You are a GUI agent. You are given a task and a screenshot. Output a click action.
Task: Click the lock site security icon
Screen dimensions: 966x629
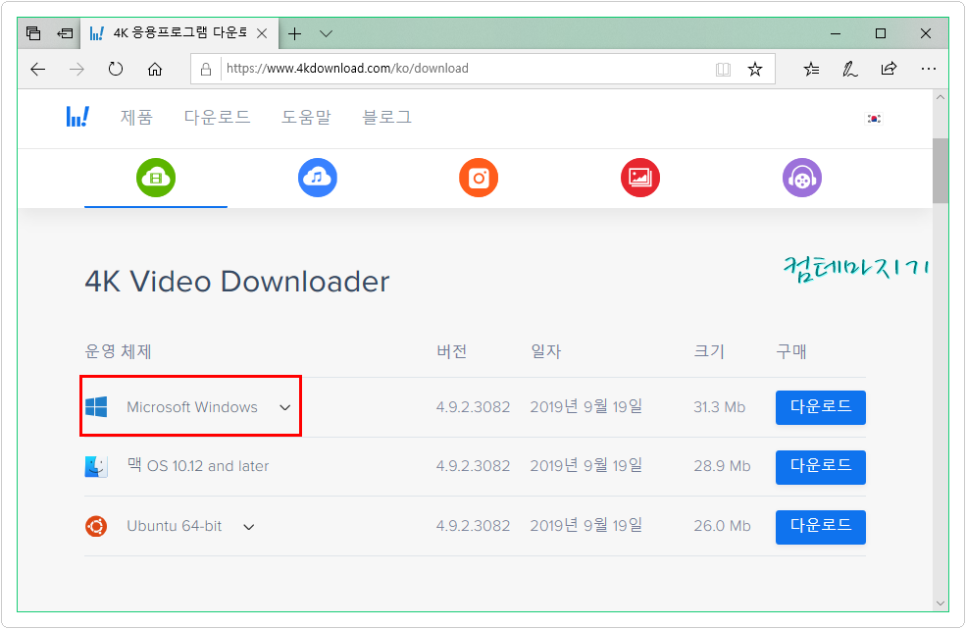pyautogui.click(x=206, y=69)
